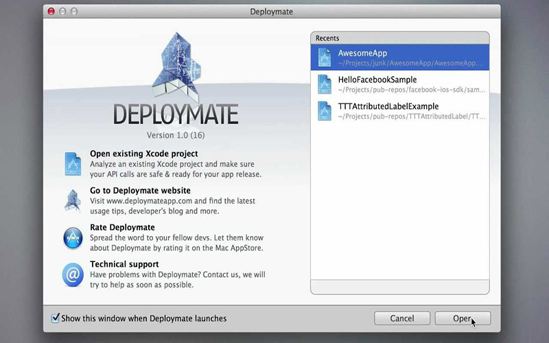Click HelloFacebookSample project file icon

[x=325, y=84]
